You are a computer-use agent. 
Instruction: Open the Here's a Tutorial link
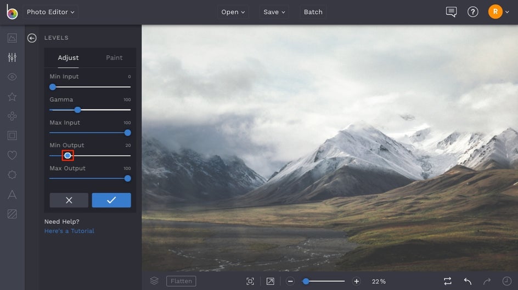pos(69,231)
